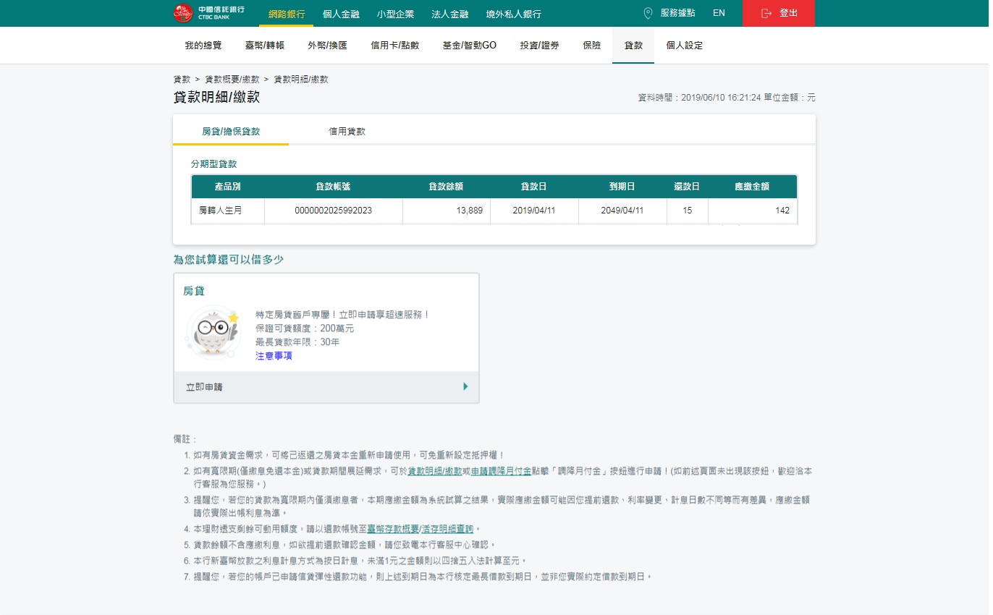Click the 應繳金額 column header

pyautogui.click(x=752, y=186)
